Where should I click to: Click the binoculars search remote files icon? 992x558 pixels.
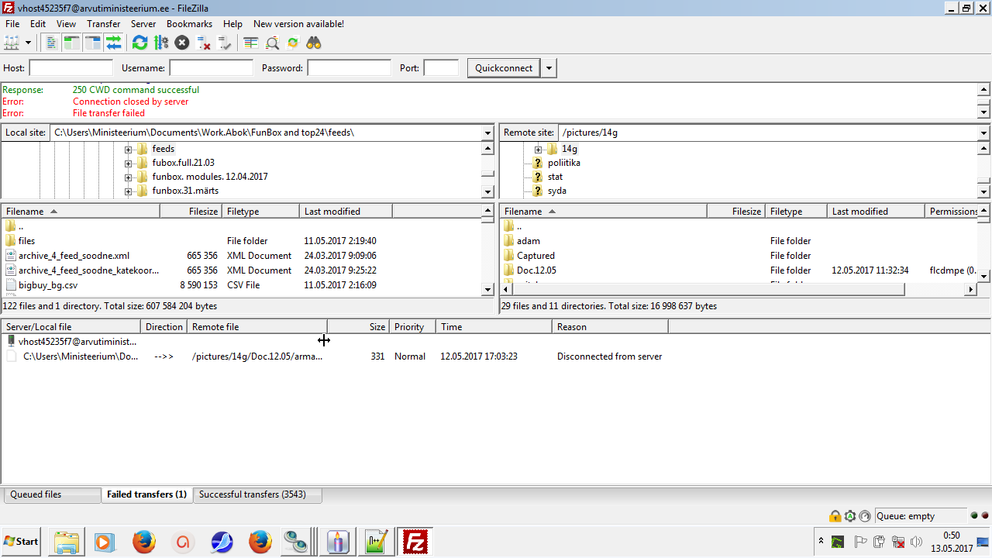click(314, 43)
